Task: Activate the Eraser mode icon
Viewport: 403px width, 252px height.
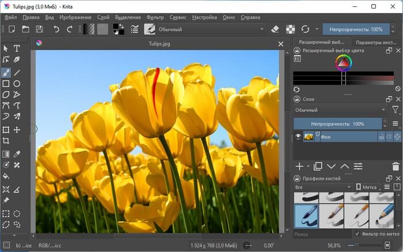Action: pyautogui.click(x=275, y=29)
